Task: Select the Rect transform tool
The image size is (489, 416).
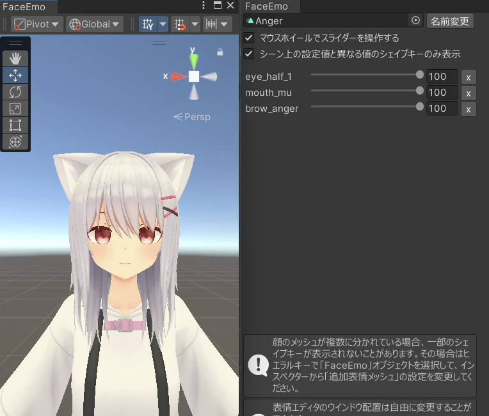Action: pos(15,125)
